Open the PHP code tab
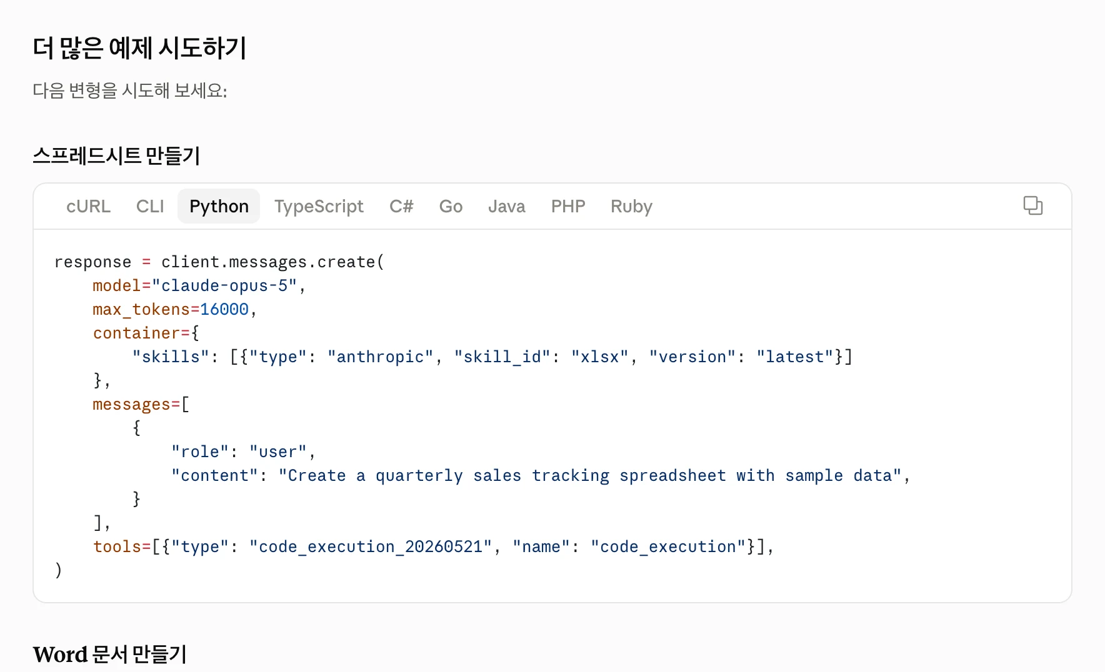 pyautogui.click(x=568, y=206)
